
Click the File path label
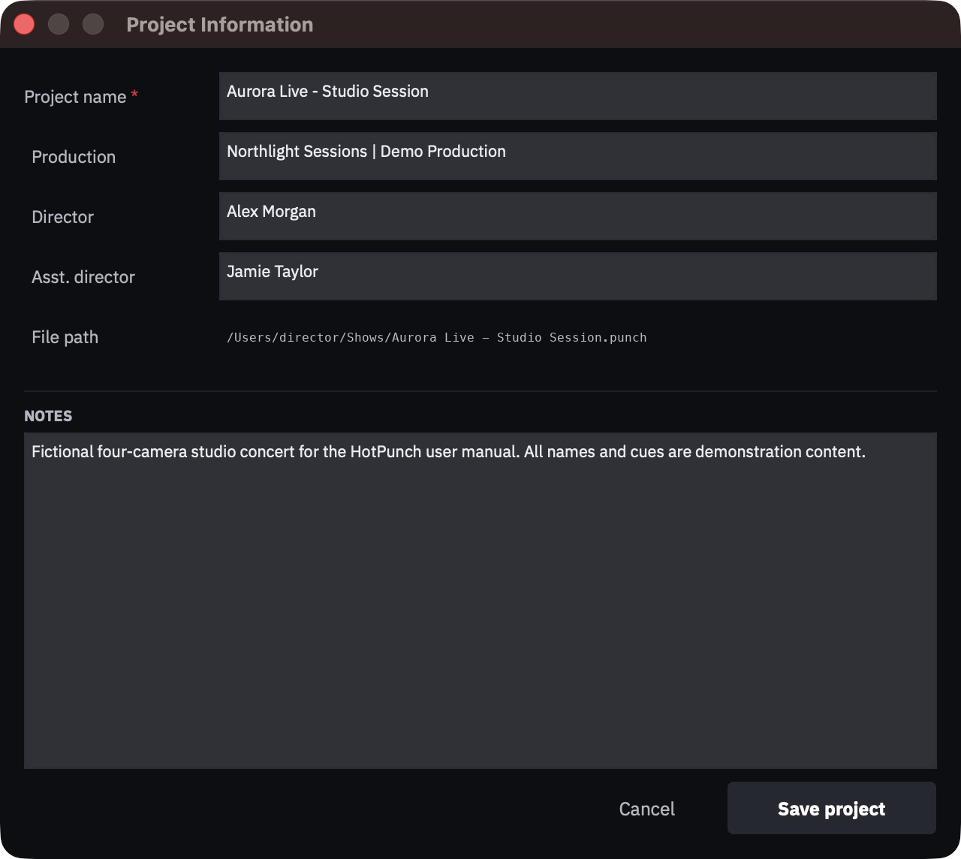tap(65, 337)
